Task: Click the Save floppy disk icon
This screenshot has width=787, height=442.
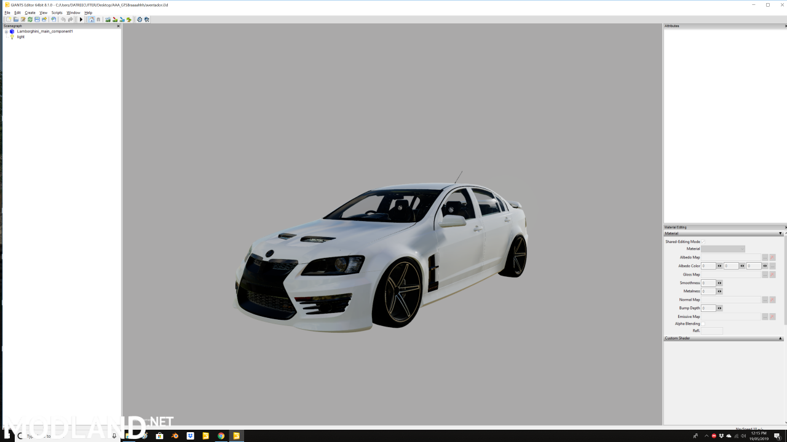Action: pyautogui.click(x=37, y=20)
